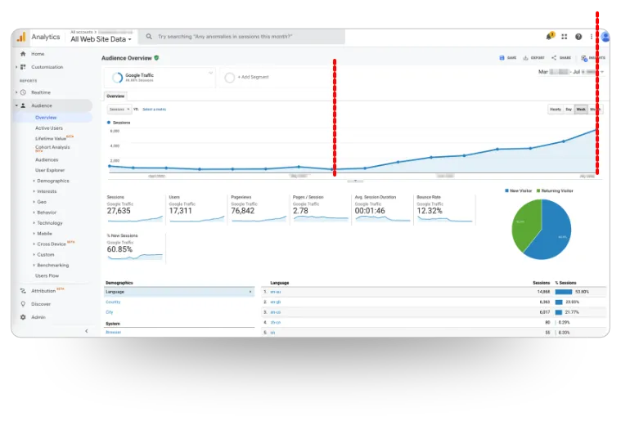
Task: Select the Day granularity button
Action: click(x=569, y=110)
